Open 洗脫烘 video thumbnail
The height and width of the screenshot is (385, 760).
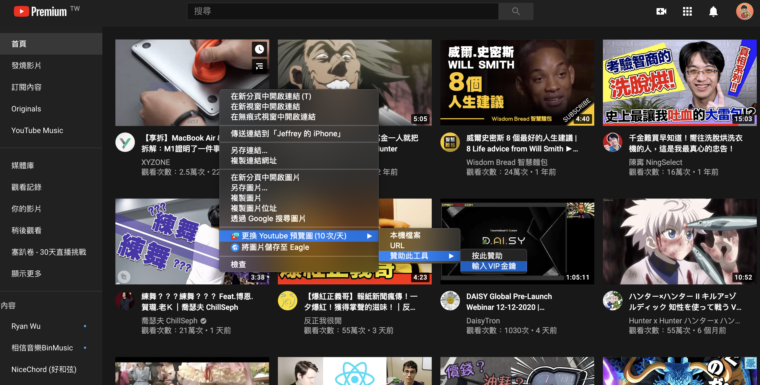click(x=680, y=83)
